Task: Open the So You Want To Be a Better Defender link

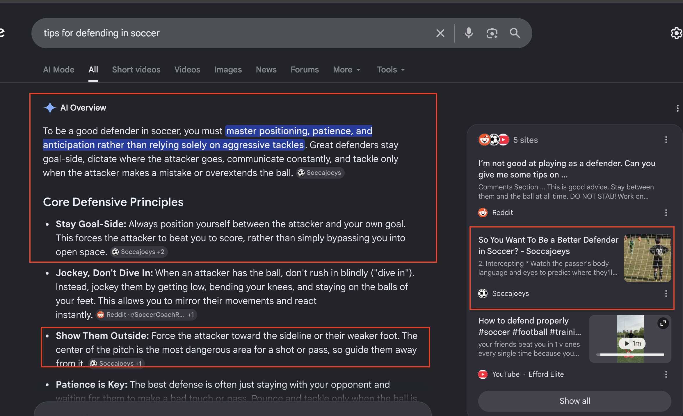Action: point(548,245)
